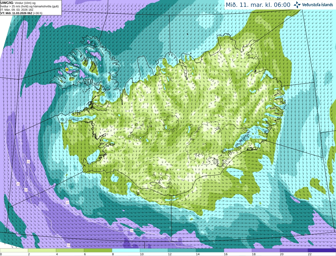Select the 8–10 m/s light cyan legend swatch

tap(126, 250)
